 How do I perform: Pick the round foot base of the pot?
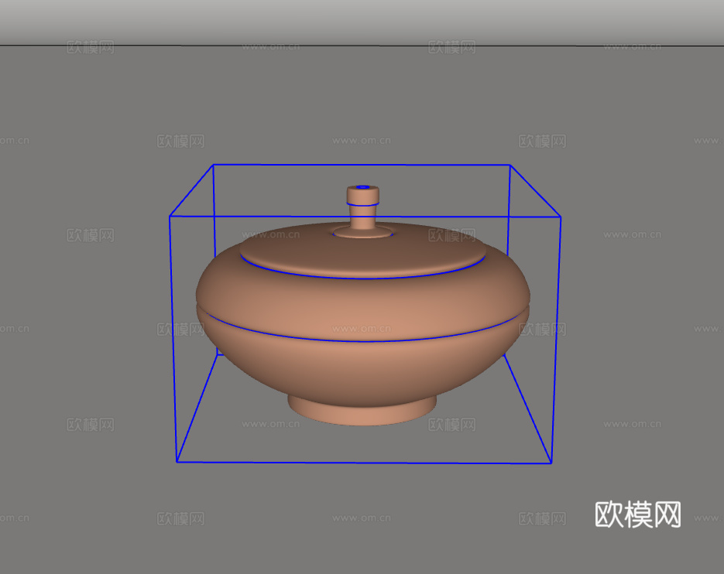point(362,411)
